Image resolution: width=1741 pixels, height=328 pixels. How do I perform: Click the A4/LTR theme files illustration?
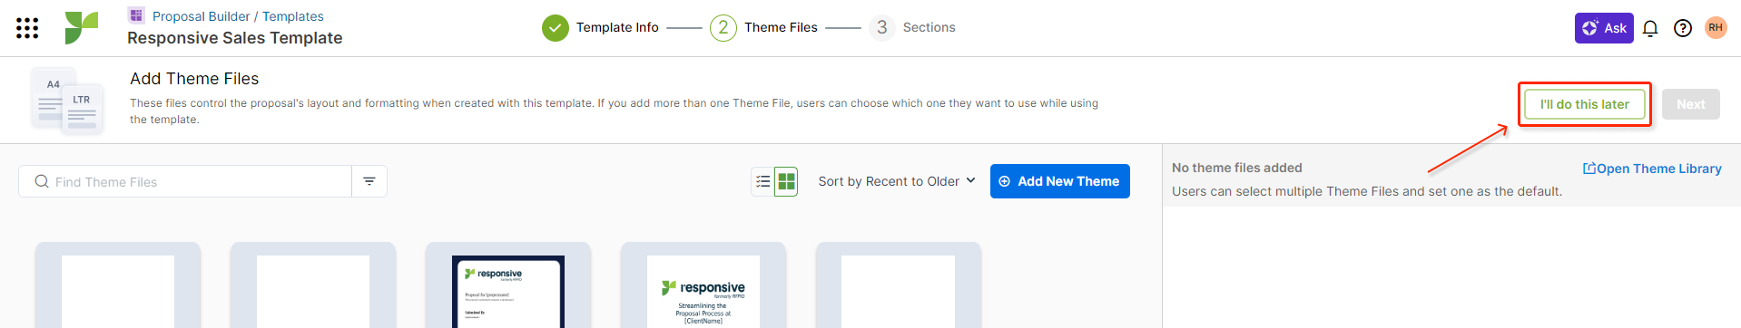pos(68,101)
